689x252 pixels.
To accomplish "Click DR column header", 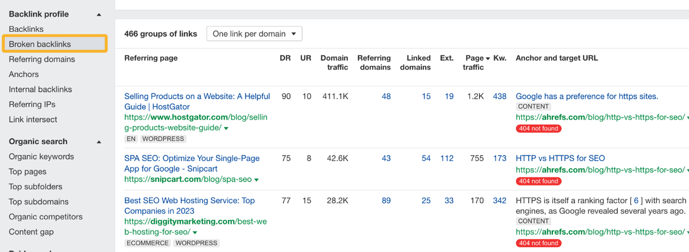I will 285,58.
